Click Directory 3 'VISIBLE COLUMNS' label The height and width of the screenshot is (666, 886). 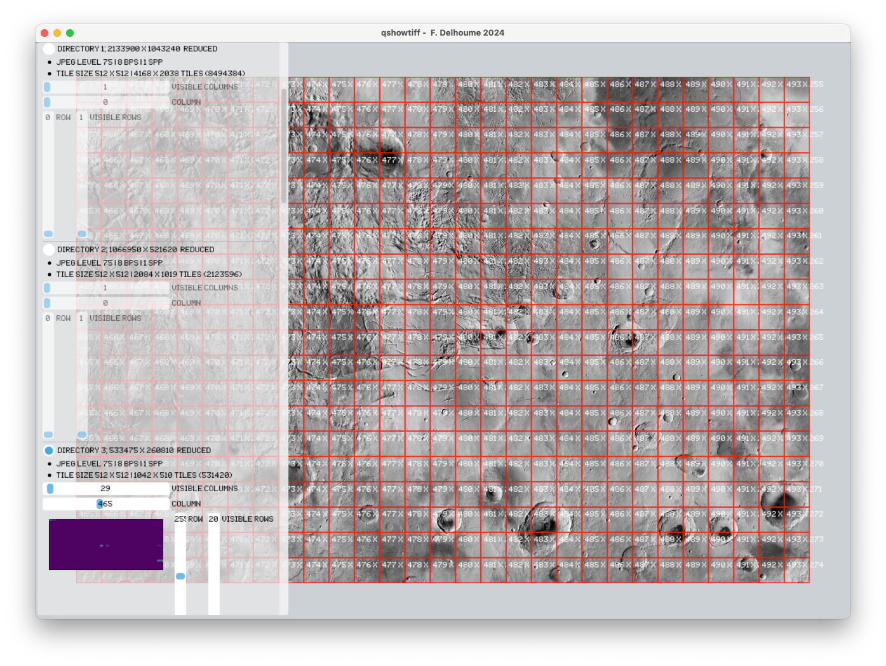(x=205, y=489)
